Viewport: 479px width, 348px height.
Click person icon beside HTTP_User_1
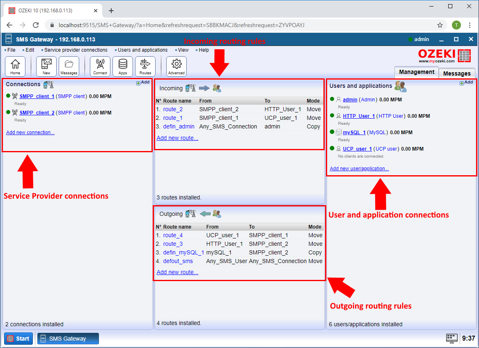[339, 116]
